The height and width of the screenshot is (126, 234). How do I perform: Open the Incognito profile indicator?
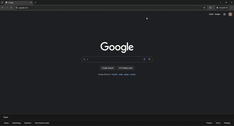point(222,8)
